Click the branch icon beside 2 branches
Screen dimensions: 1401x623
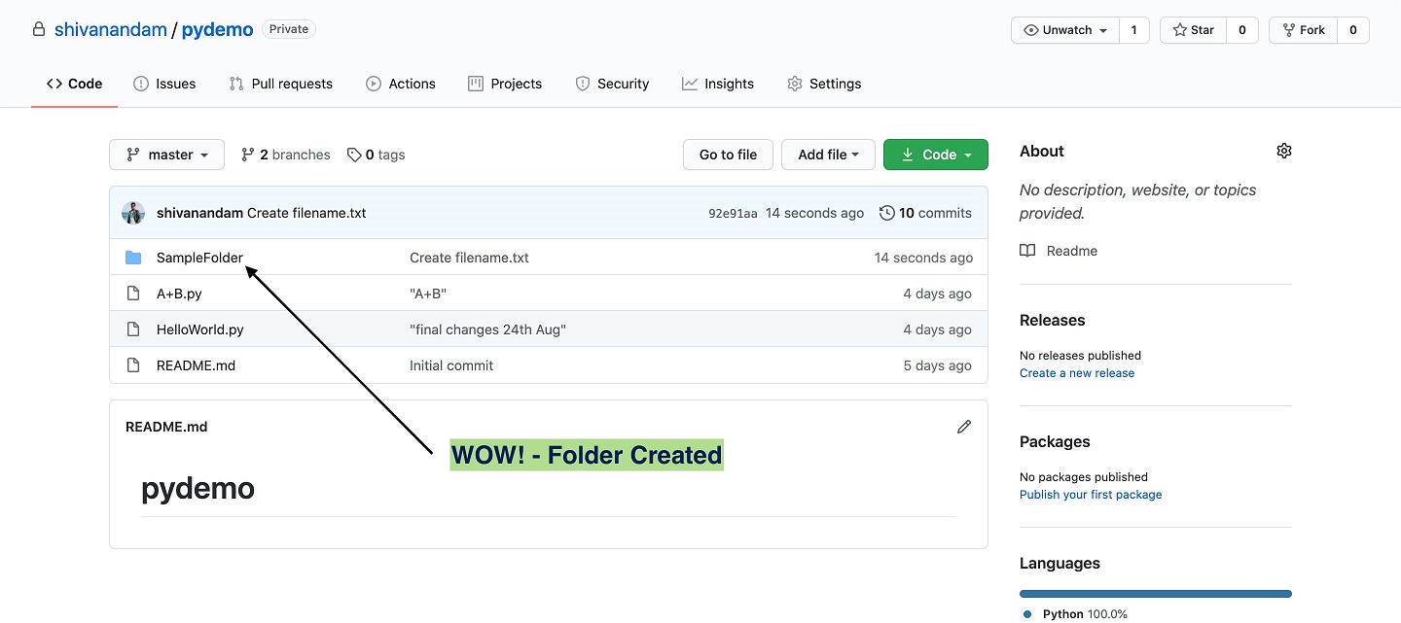click(247, 154)
